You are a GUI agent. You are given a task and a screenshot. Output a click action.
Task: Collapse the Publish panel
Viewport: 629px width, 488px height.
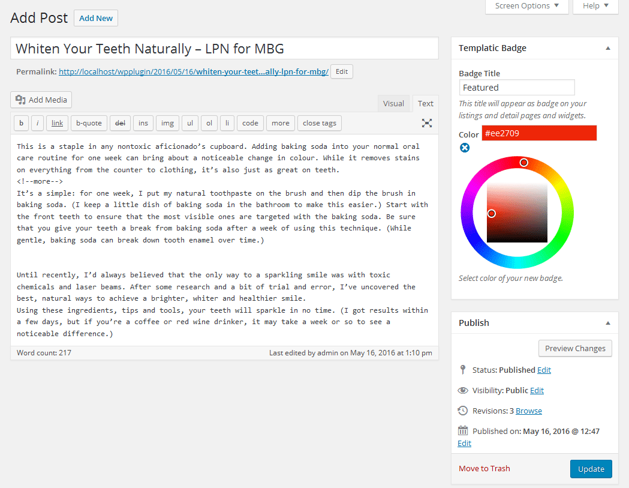608,323
